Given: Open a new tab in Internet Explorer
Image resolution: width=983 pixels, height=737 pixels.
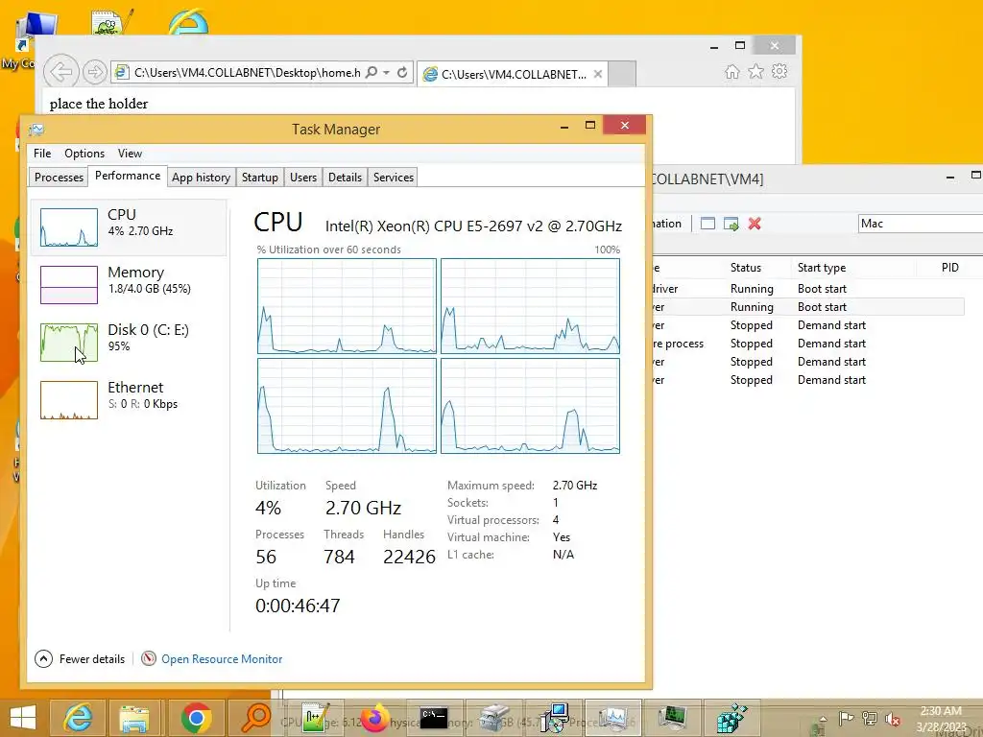Looking at the screenshot, I should click(622, 74).
